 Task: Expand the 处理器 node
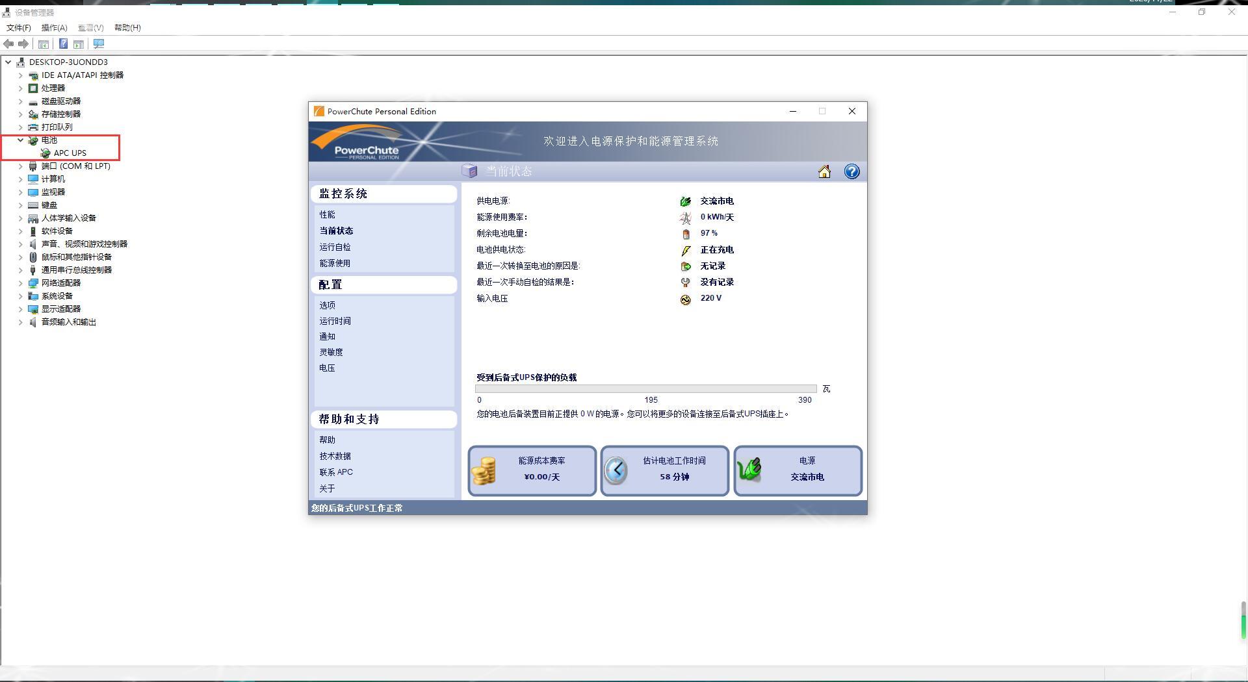click(x=20, y=88)
